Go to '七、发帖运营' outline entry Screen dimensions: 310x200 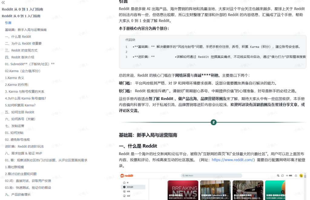tap(15, 126)
